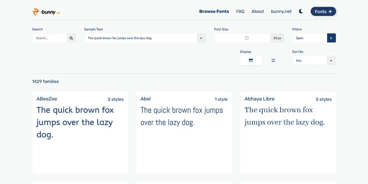Screen dimensions: 368x184
Task: Switch to grid display view
Action: point(251,61)
